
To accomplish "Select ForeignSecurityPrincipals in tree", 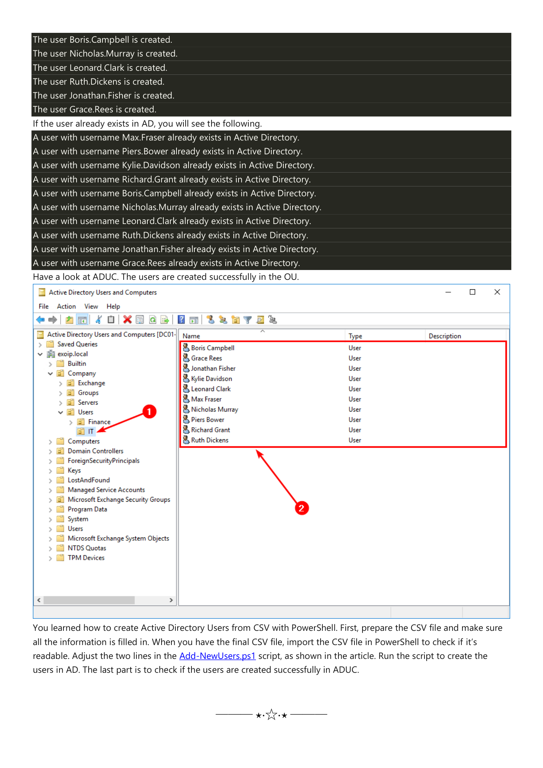I will click(104, 461).
